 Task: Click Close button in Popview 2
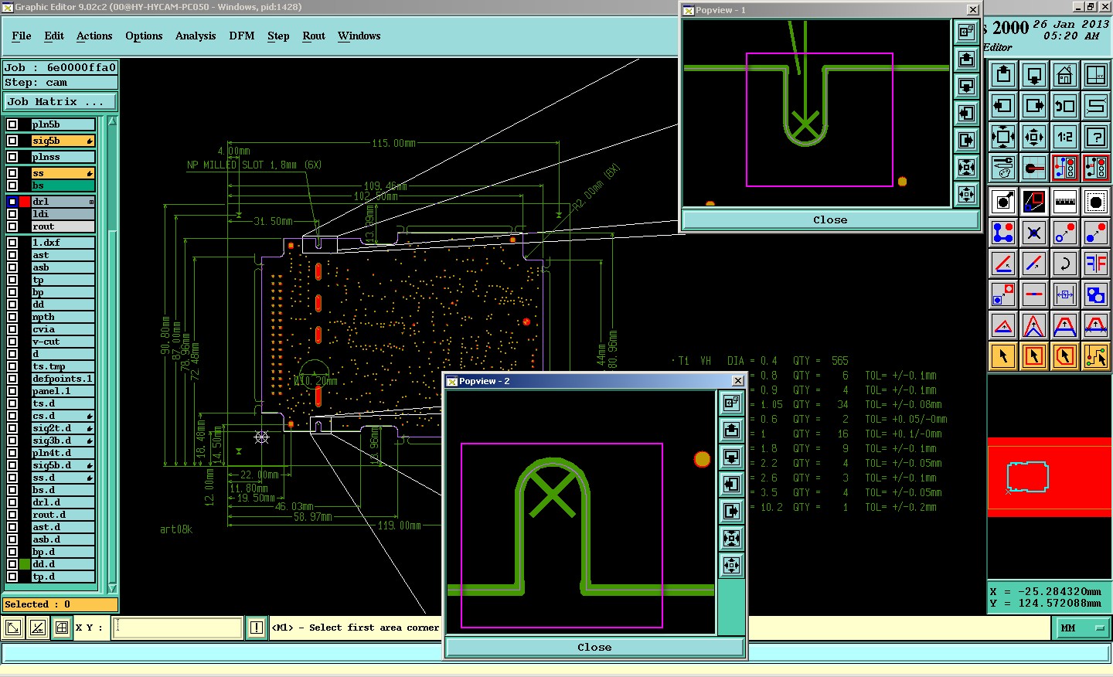point(594,647)
